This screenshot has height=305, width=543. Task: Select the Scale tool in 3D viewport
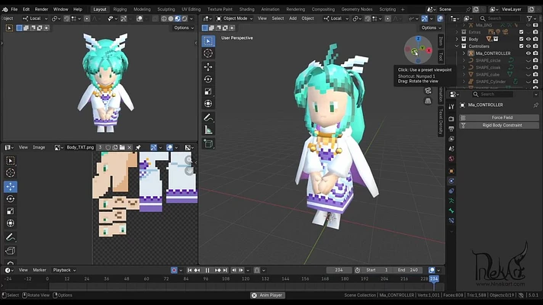(x=208, y=91)
